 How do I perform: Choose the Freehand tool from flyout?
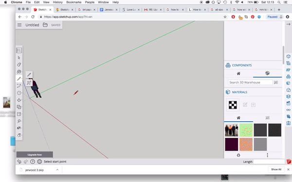click(29, 83)
